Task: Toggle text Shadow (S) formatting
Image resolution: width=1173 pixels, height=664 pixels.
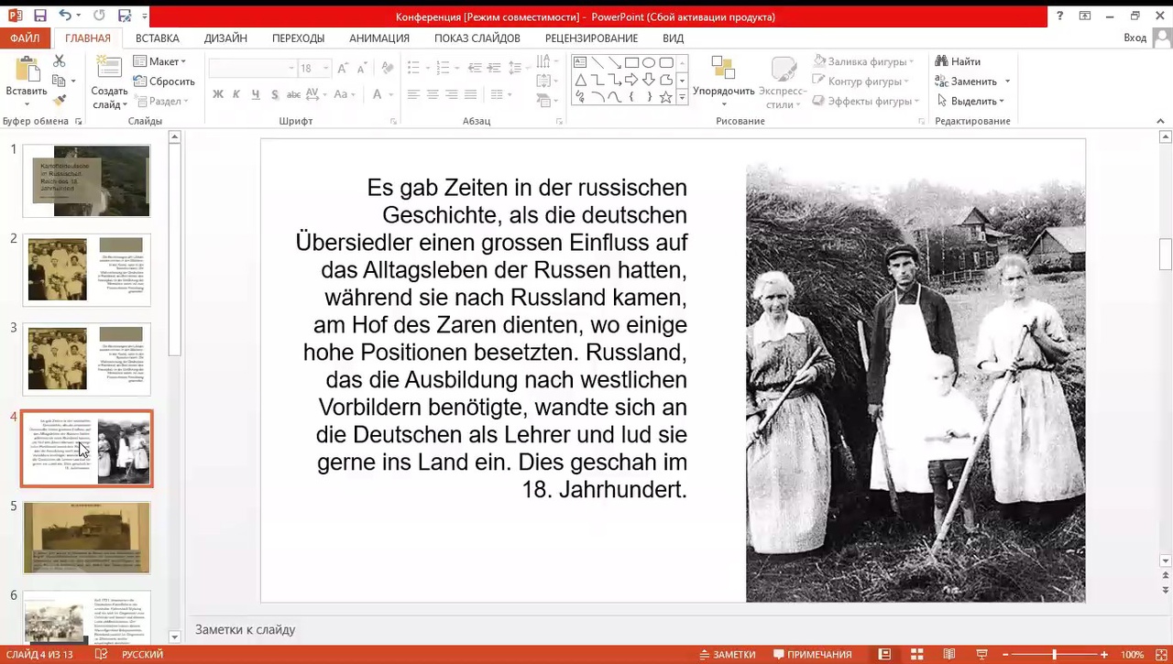Action: [x=274, y=94]
